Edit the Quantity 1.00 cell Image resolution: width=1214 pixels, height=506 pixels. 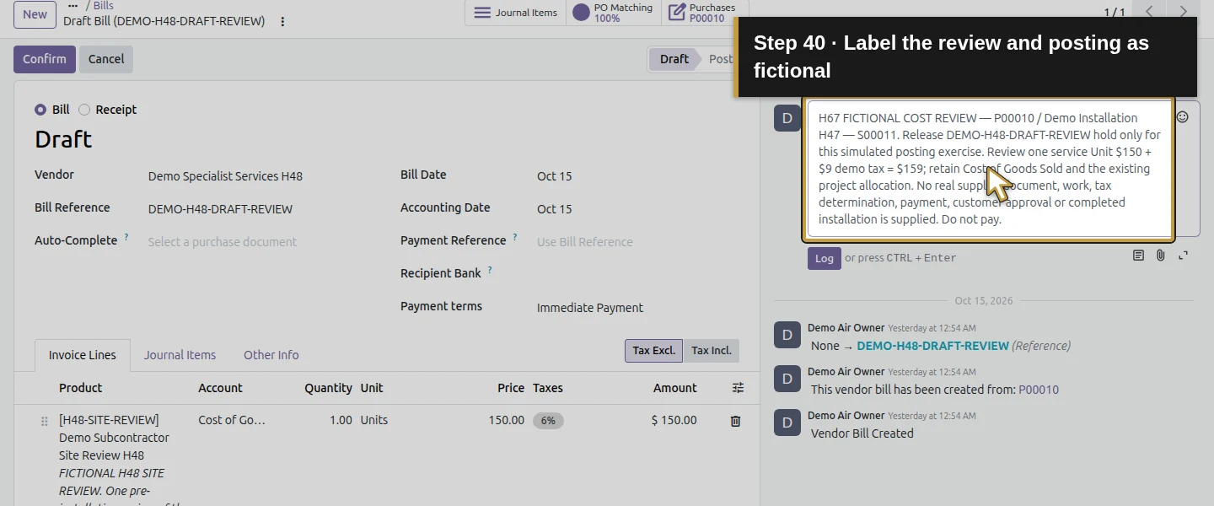tap(341, 420)
